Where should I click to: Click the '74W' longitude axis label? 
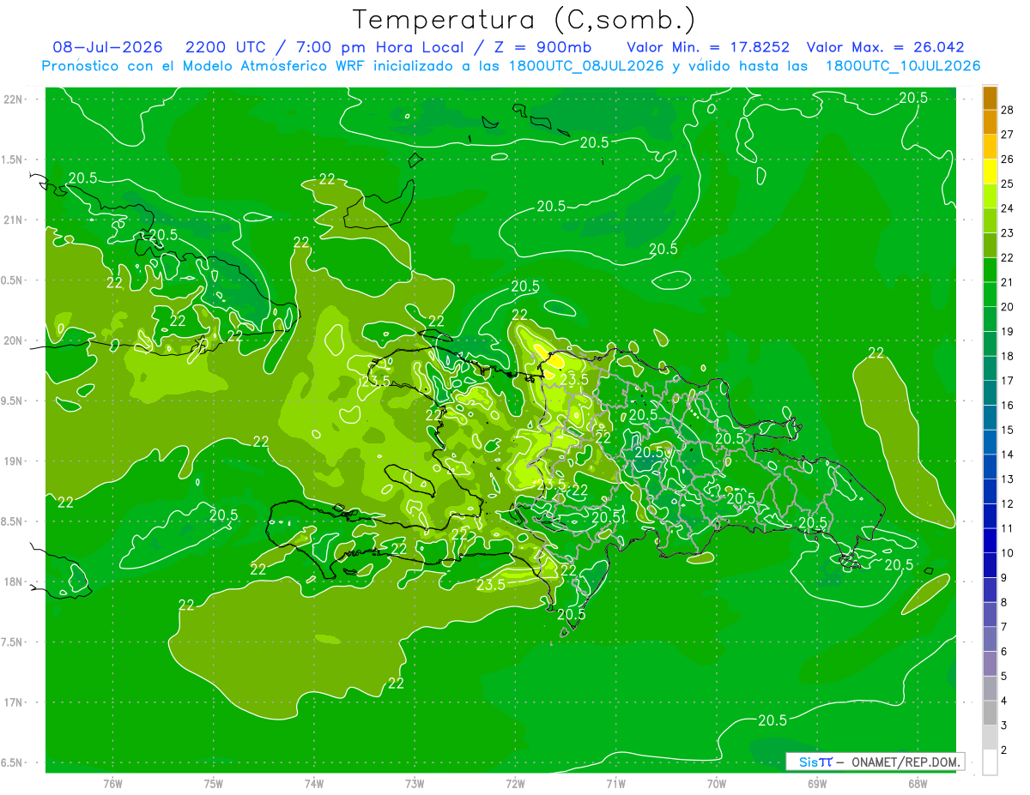(x=313, y=785)
